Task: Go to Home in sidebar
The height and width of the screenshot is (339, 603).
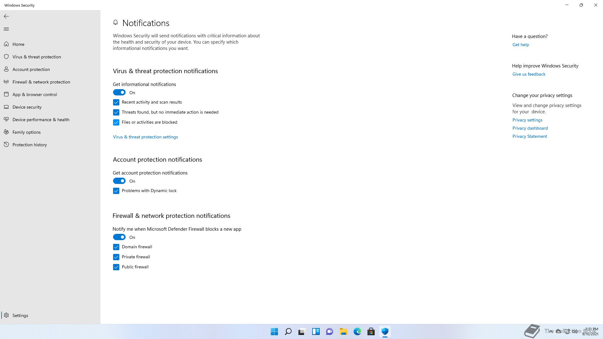Action: point(50,44)
